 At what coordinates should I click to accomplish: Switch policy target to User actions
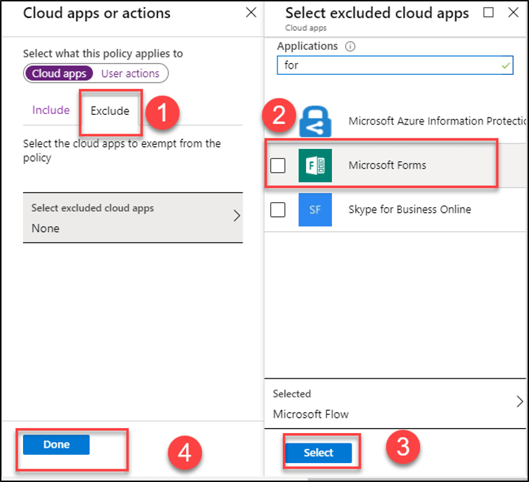coord(130,73)
